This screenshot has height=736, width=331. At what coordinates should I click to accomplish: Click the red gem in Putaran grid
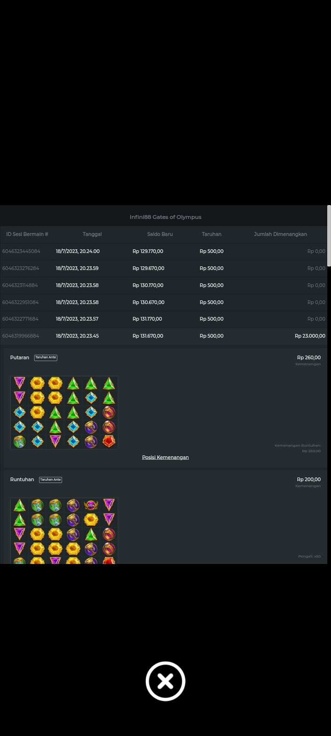point(109,442)
